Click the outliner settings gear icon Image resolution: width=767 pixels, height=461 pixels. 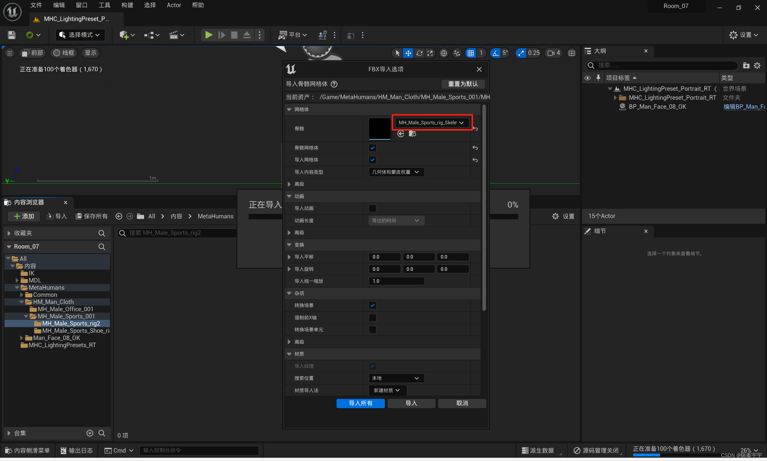point(757,65)
